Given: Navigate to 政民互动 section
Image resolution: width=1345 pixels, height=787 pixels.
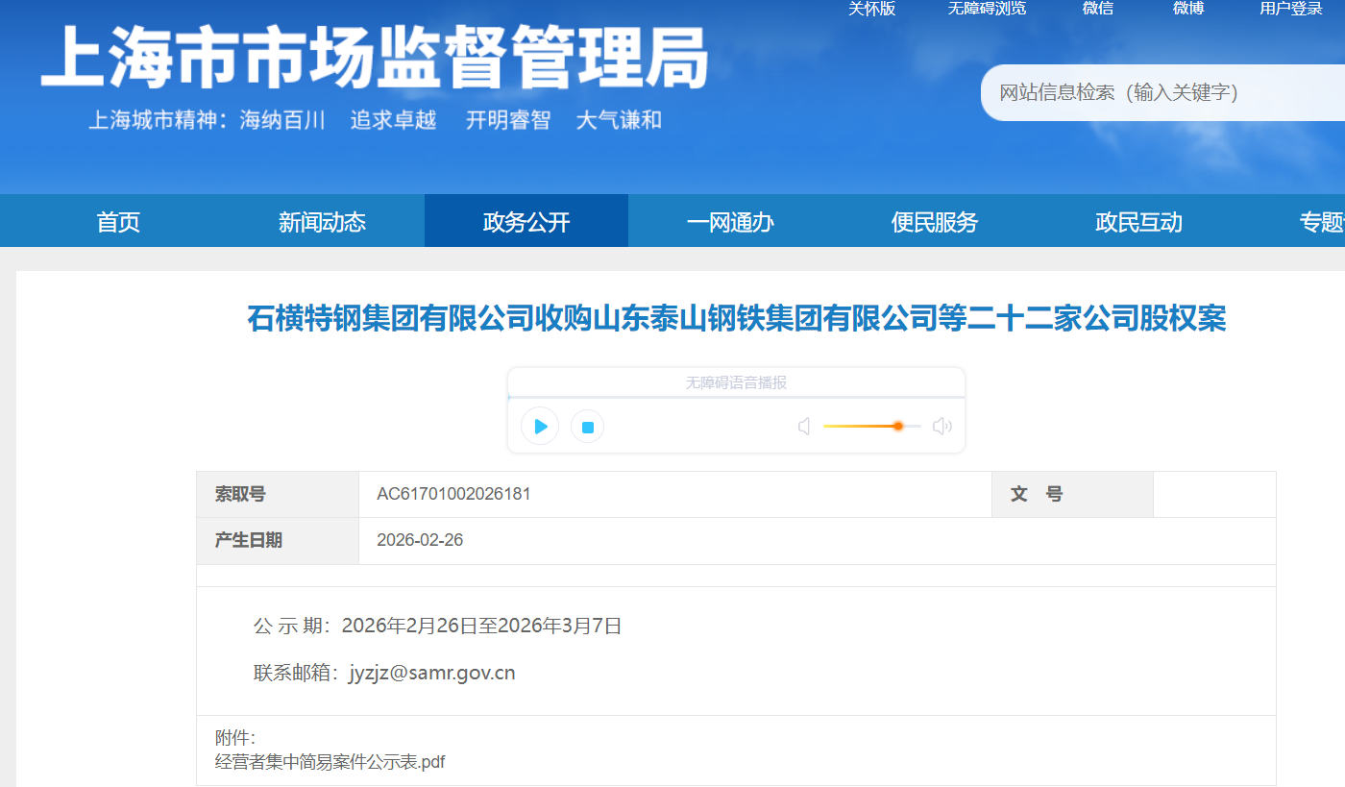Looking at the screenshot, I should [1138, 222].
